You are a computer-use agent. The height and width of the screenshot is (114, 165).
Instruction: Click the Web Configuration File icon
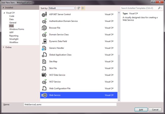pos(44,88)
